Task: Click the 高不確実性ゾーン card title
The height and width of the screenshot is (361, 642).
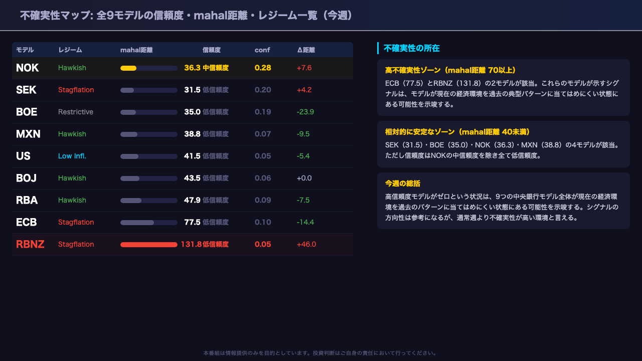Action: (450, 70)
